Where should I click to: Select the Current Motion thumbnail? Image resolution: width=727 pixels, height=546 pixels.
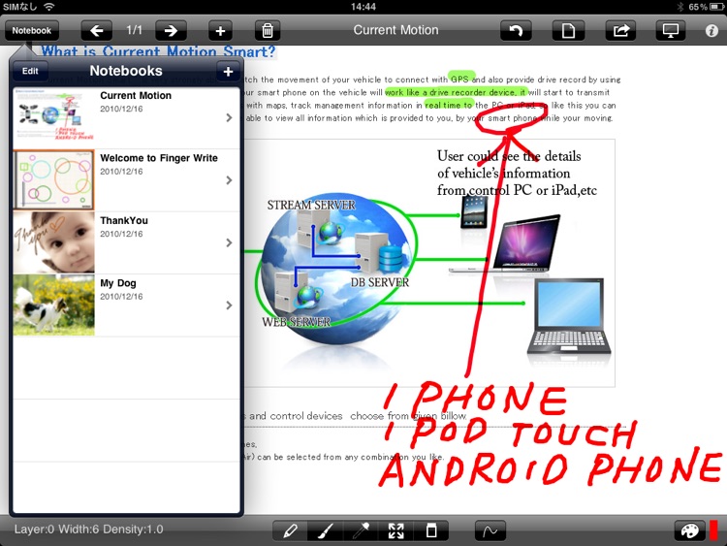[x=53, y=117]
